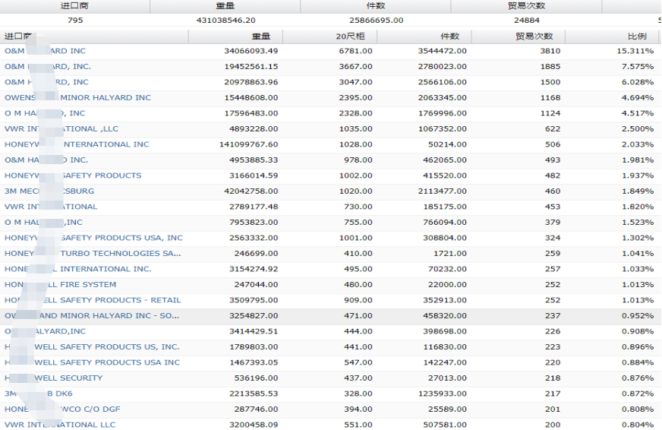This screenshot has height=430, width=662.
Task: Open importer link OWENS MINOR HALYARD INC
Action: click(77, 97)
